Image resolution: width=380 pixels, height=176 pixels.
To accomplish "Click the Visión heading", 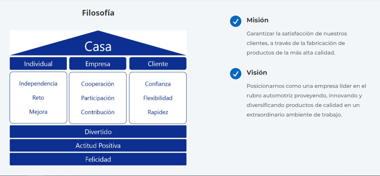I will pos(257,73).
